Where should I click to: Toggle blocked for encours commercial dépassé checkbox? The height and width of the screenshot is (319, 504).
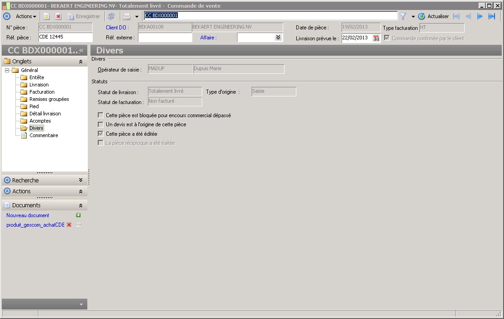tap(100, 115)
